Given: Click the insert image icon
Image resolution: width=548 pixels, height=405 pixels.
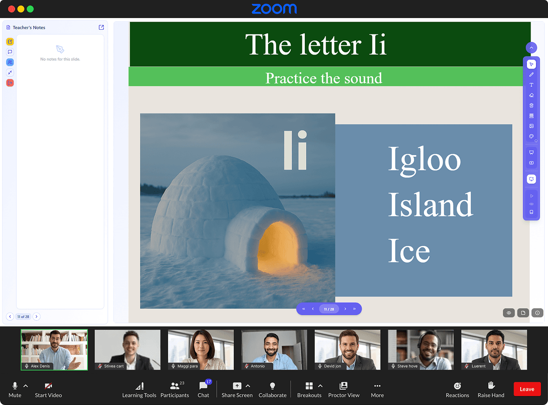Looking at the screenshot, I should (531, 126).
